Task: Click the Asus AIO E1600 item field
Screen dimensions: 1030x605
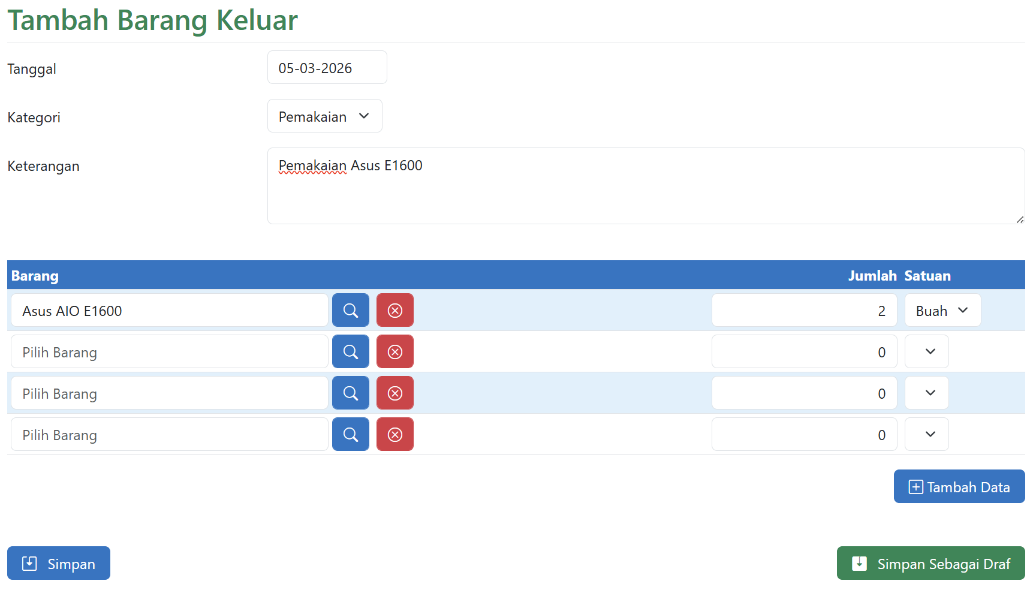Action: (x=170, y=310)
